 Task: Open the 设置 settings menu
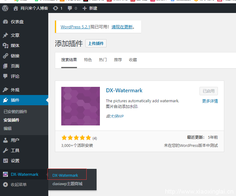pos(24,161)
